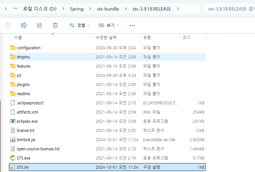Select the artifacts.xml file icon
This screenshot has height=172, width=255.
tap(13, 112)
